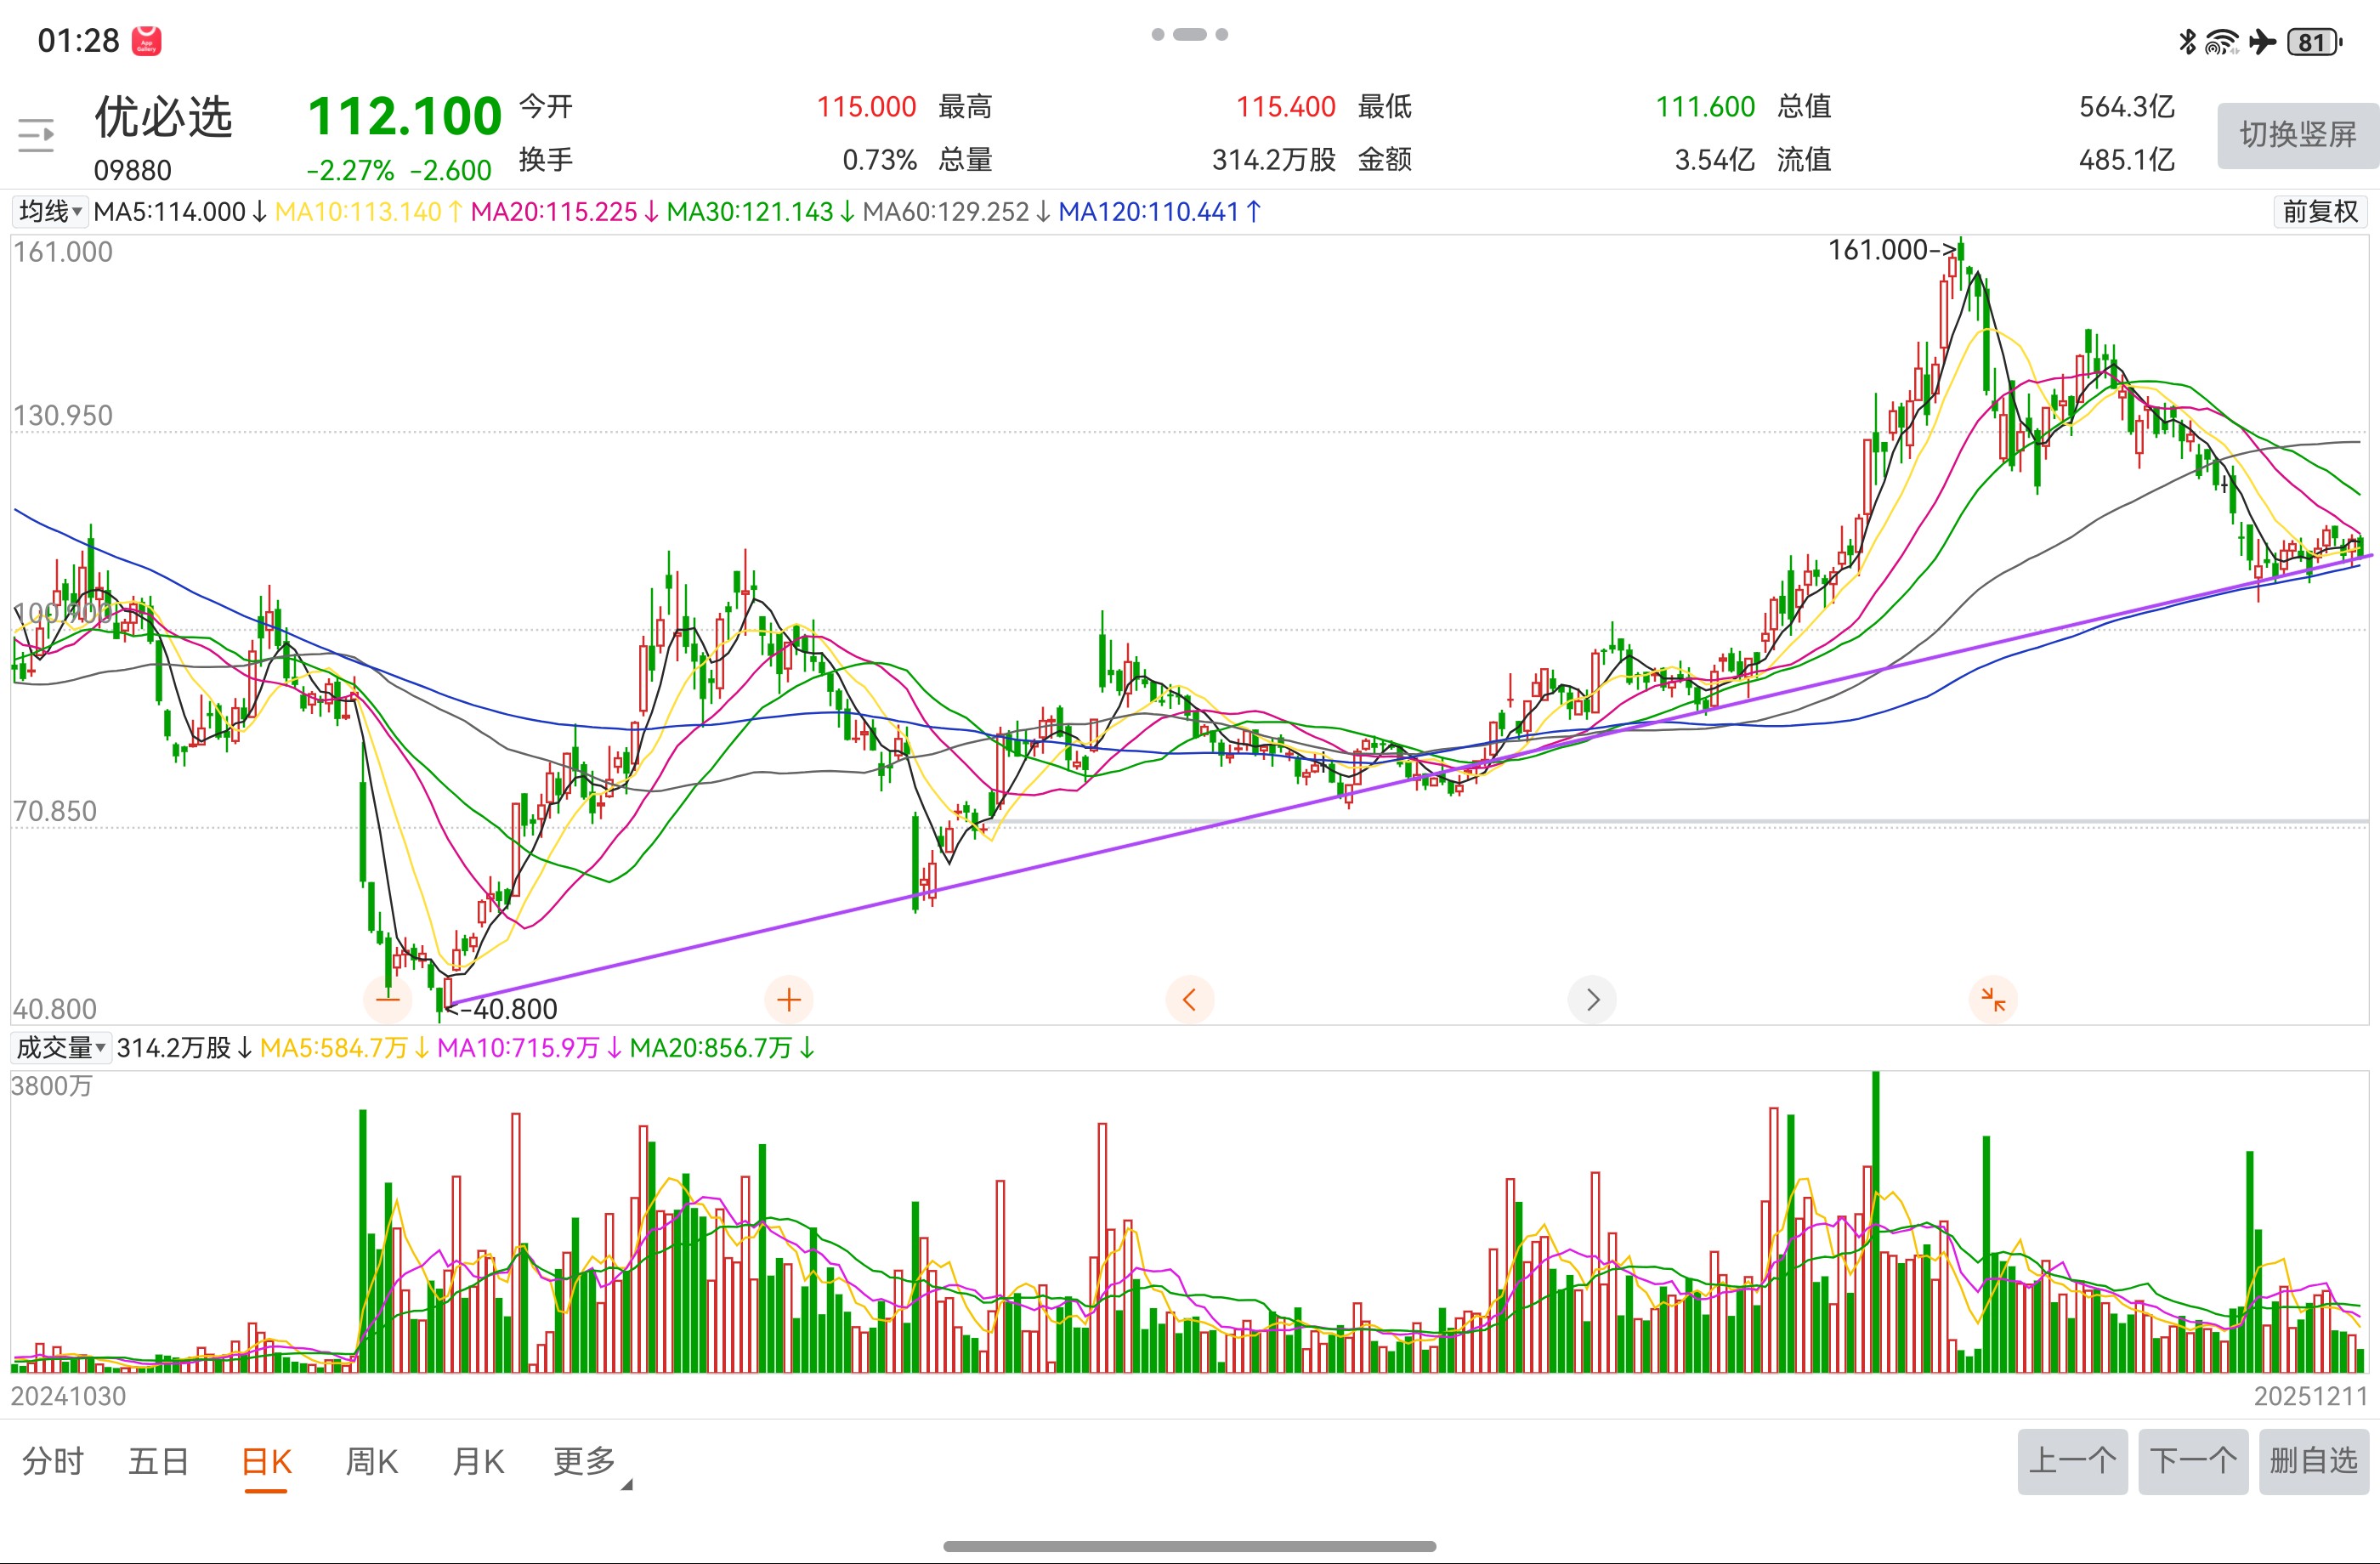Click the zoom-out minus chart icon
The height and width of the screenshot is (1564, 2380).
[x=388, y=999]
